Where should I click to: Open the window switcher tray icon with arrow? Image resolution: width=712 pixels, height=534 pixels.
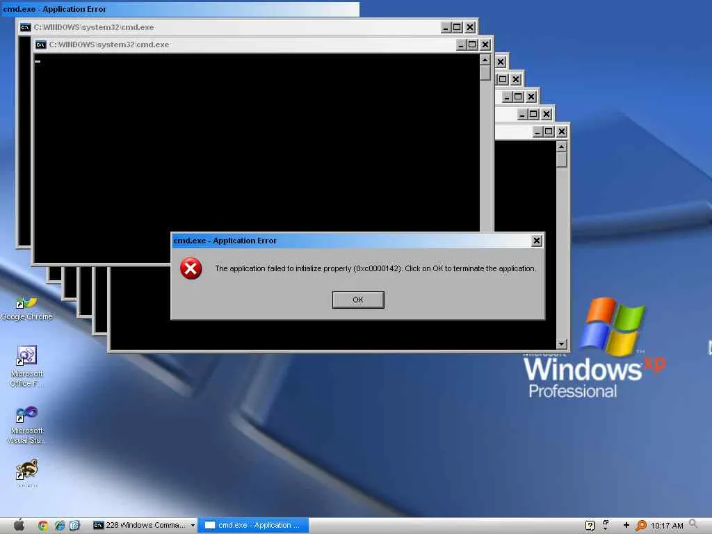(606, 526)
